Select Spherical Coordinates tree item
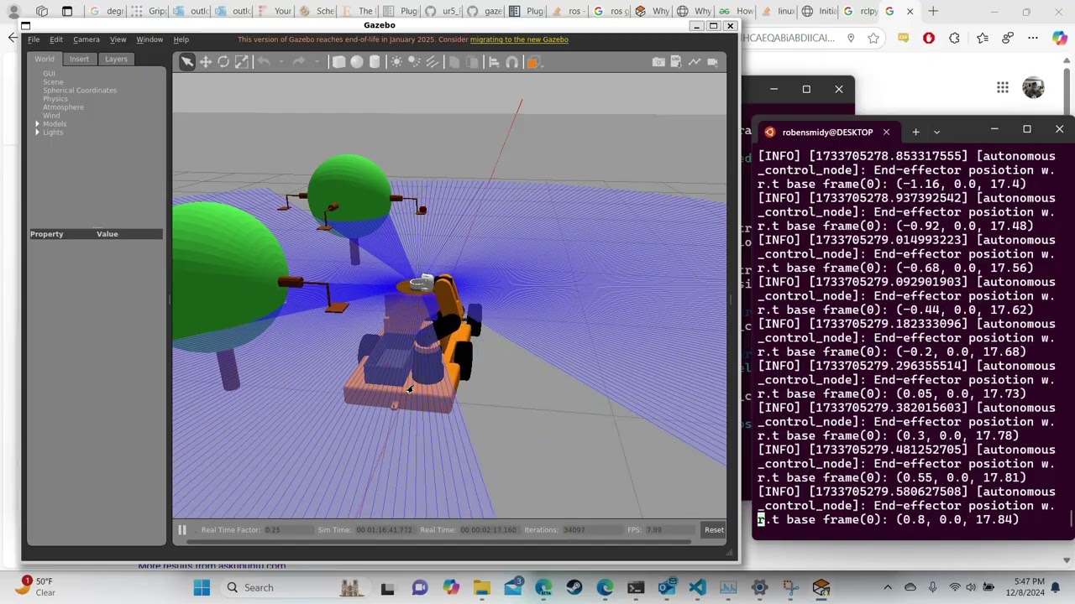1075x604 pixels. click(80, 91)
